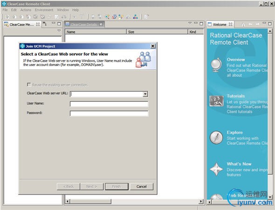
Task: Click the yellow and blue figure toolbar icon
Action: pyautogui.click(x=121, y=17)
